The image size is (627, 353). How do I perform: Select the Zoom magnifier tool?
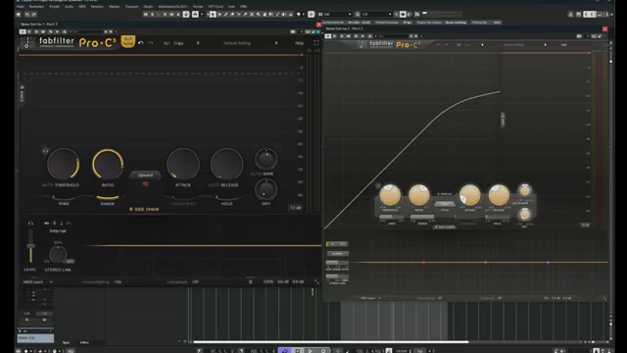[x=259, y=15]
